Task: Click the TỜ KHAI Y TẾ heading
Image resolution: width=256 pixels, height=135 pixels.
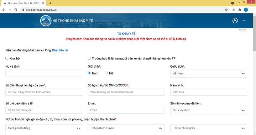Action: tap(126, 34)
